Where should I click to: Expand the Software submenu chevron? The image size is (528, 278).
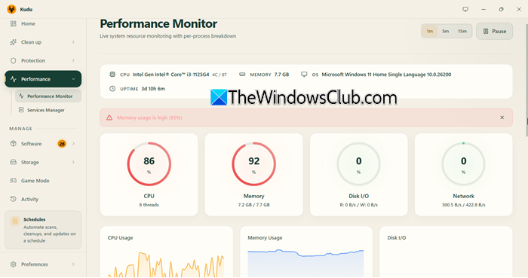click(x=73, y=144)
